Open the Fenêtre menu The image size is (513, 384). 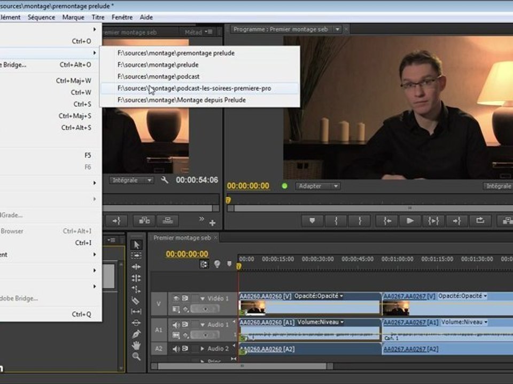click(x=122, y=17)
